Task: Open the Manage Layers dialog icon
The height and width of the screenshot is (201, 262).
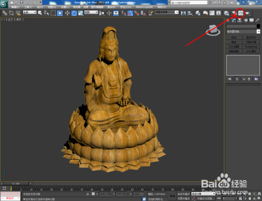Action: [198, 13]
